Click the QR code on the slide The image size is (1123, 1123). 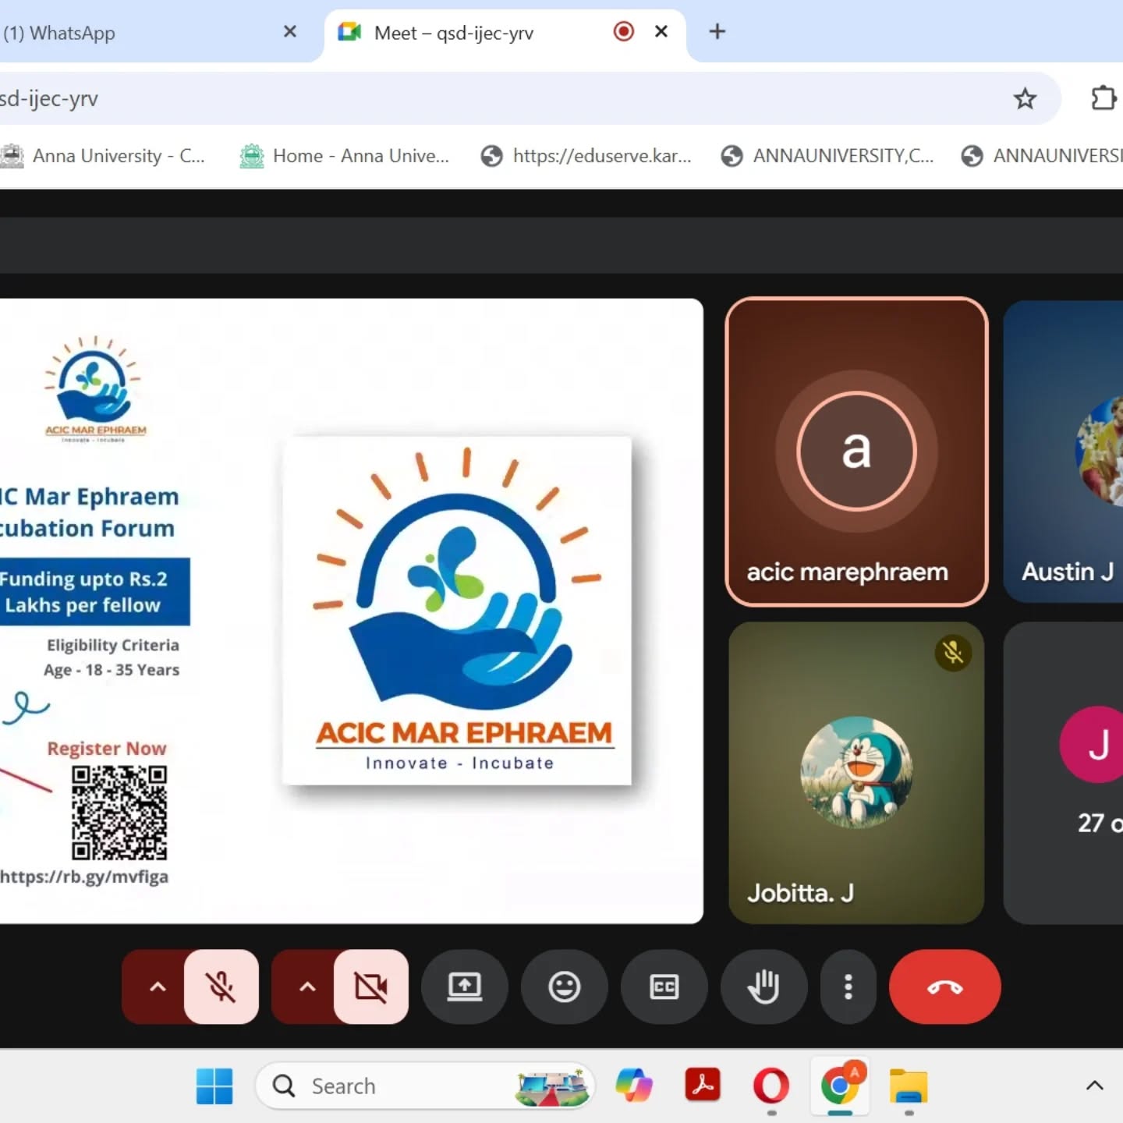119,813
